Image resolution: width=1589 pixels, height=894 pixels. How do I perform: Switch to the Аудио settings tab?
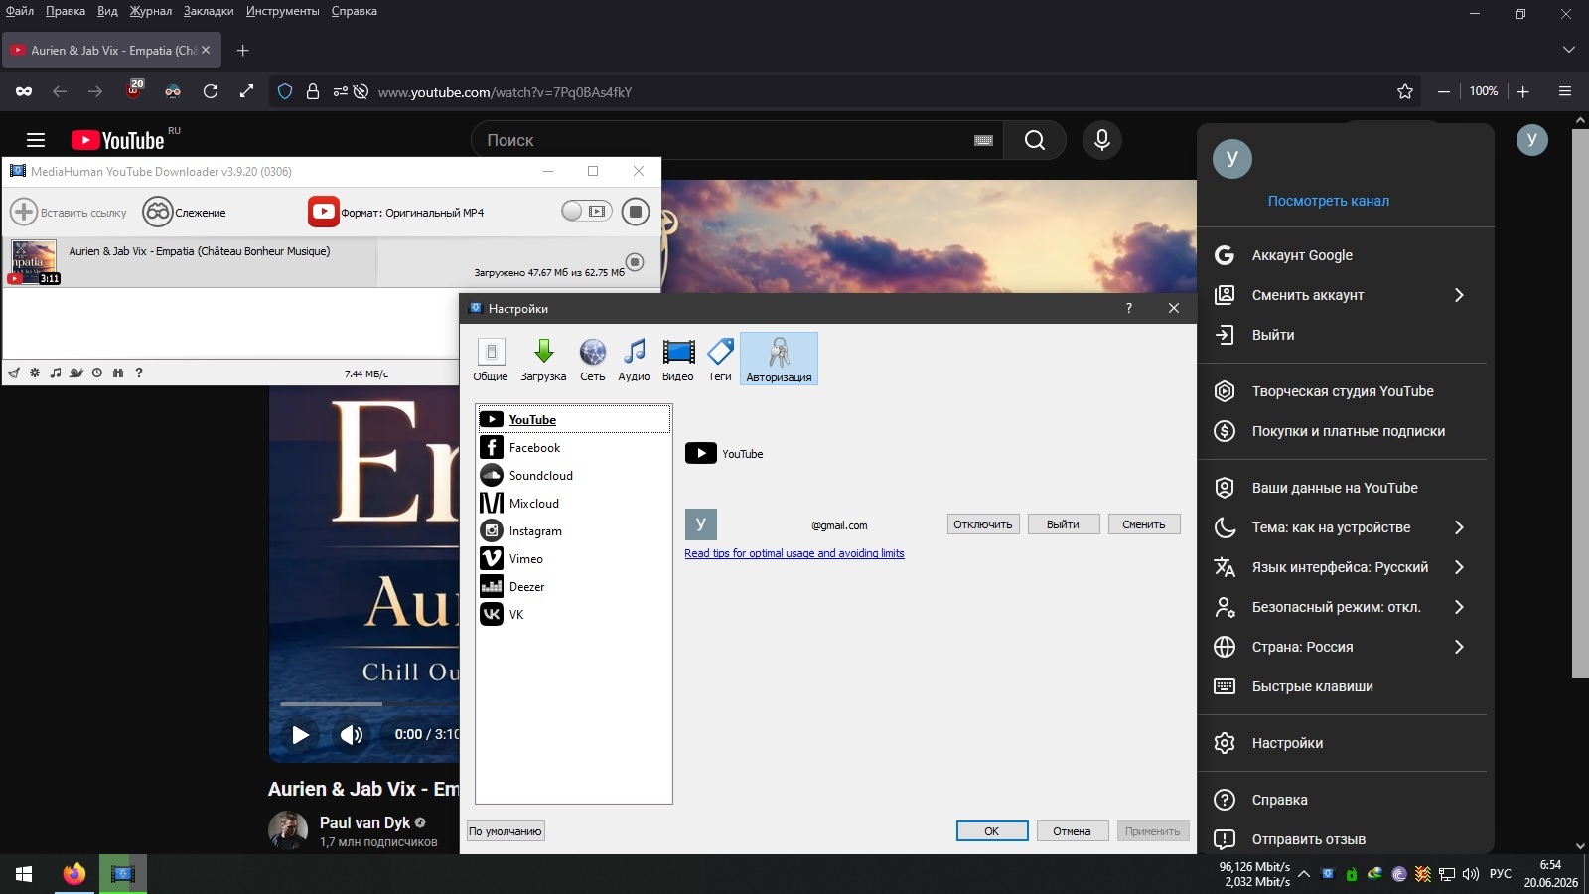634,359
